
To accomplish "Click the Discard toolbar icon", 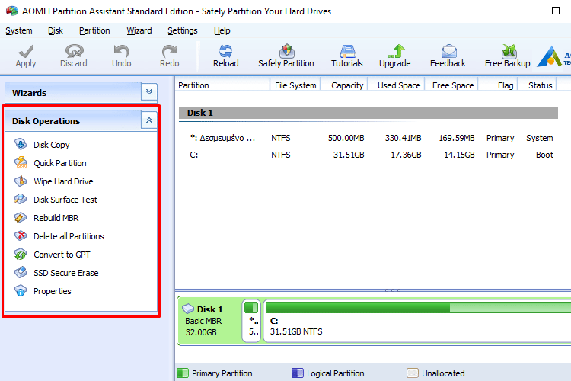I will pos(75,51).
